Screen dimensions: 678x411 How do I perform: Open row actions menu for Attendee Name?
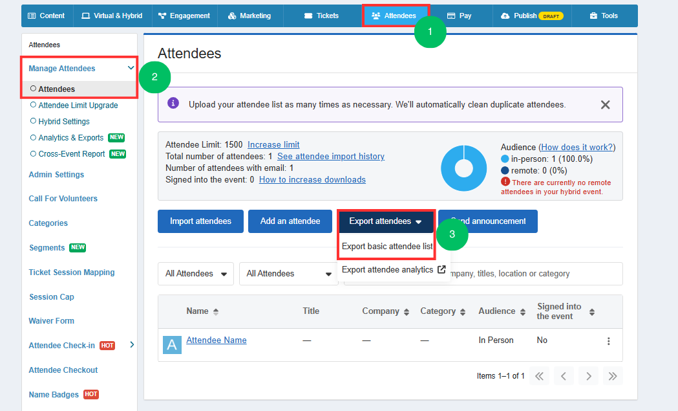coord(608,341)
